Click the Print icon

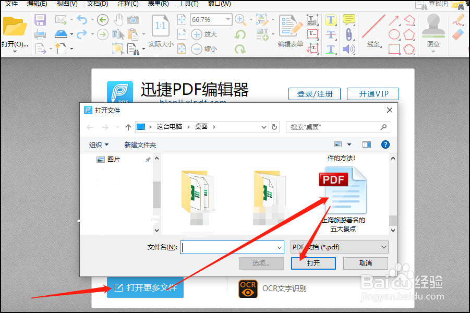click(40, 34)
